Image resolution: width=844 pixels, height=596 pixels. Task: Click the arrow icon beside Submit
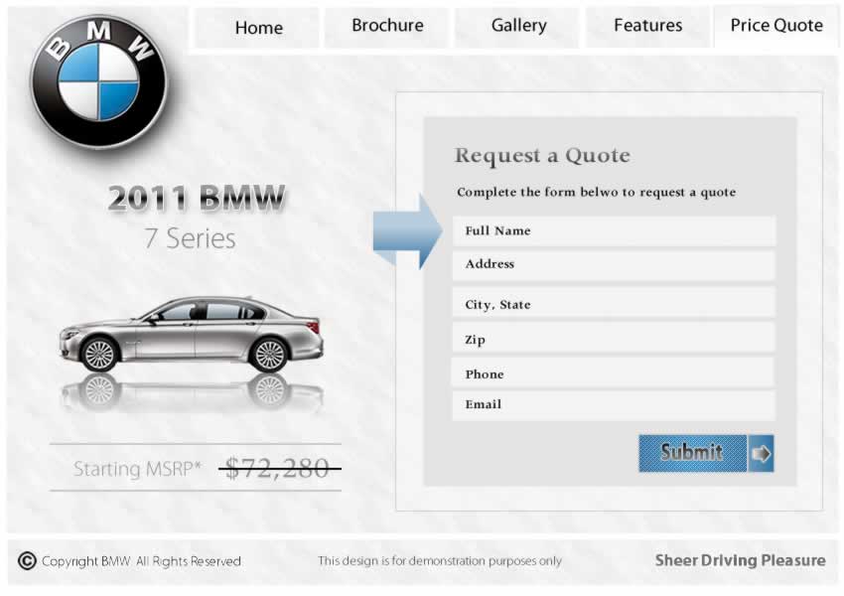click(762, 453)
